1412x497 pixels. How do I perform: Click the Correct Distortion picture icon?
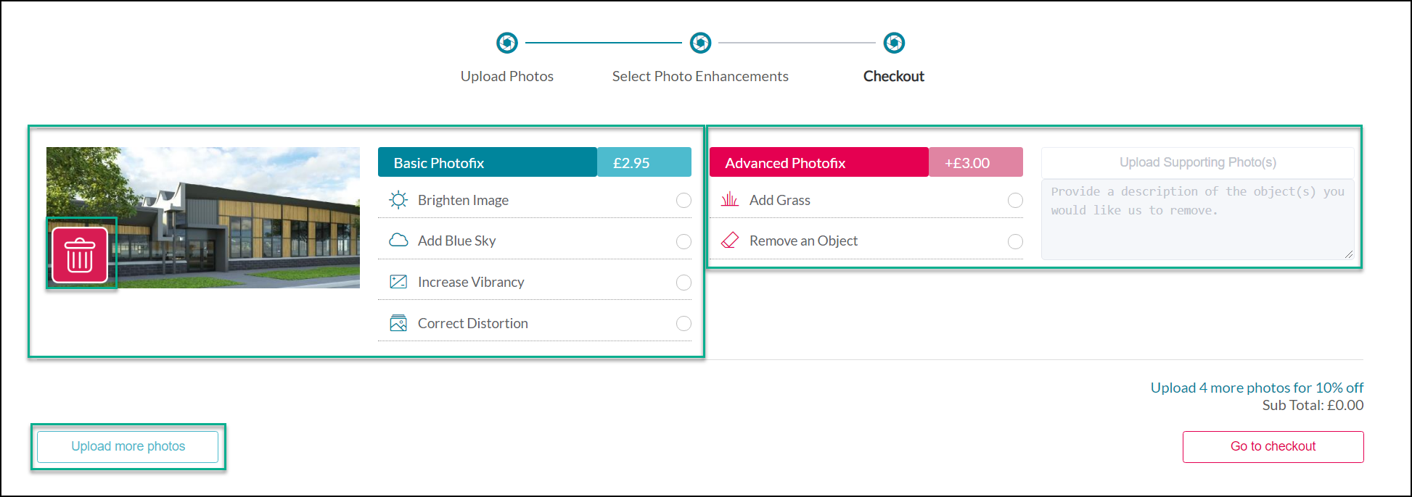(x=398, y=323)
